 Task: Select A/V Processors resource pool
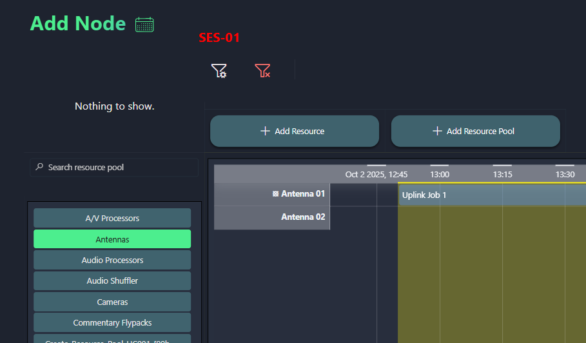[x=112, y=218]
